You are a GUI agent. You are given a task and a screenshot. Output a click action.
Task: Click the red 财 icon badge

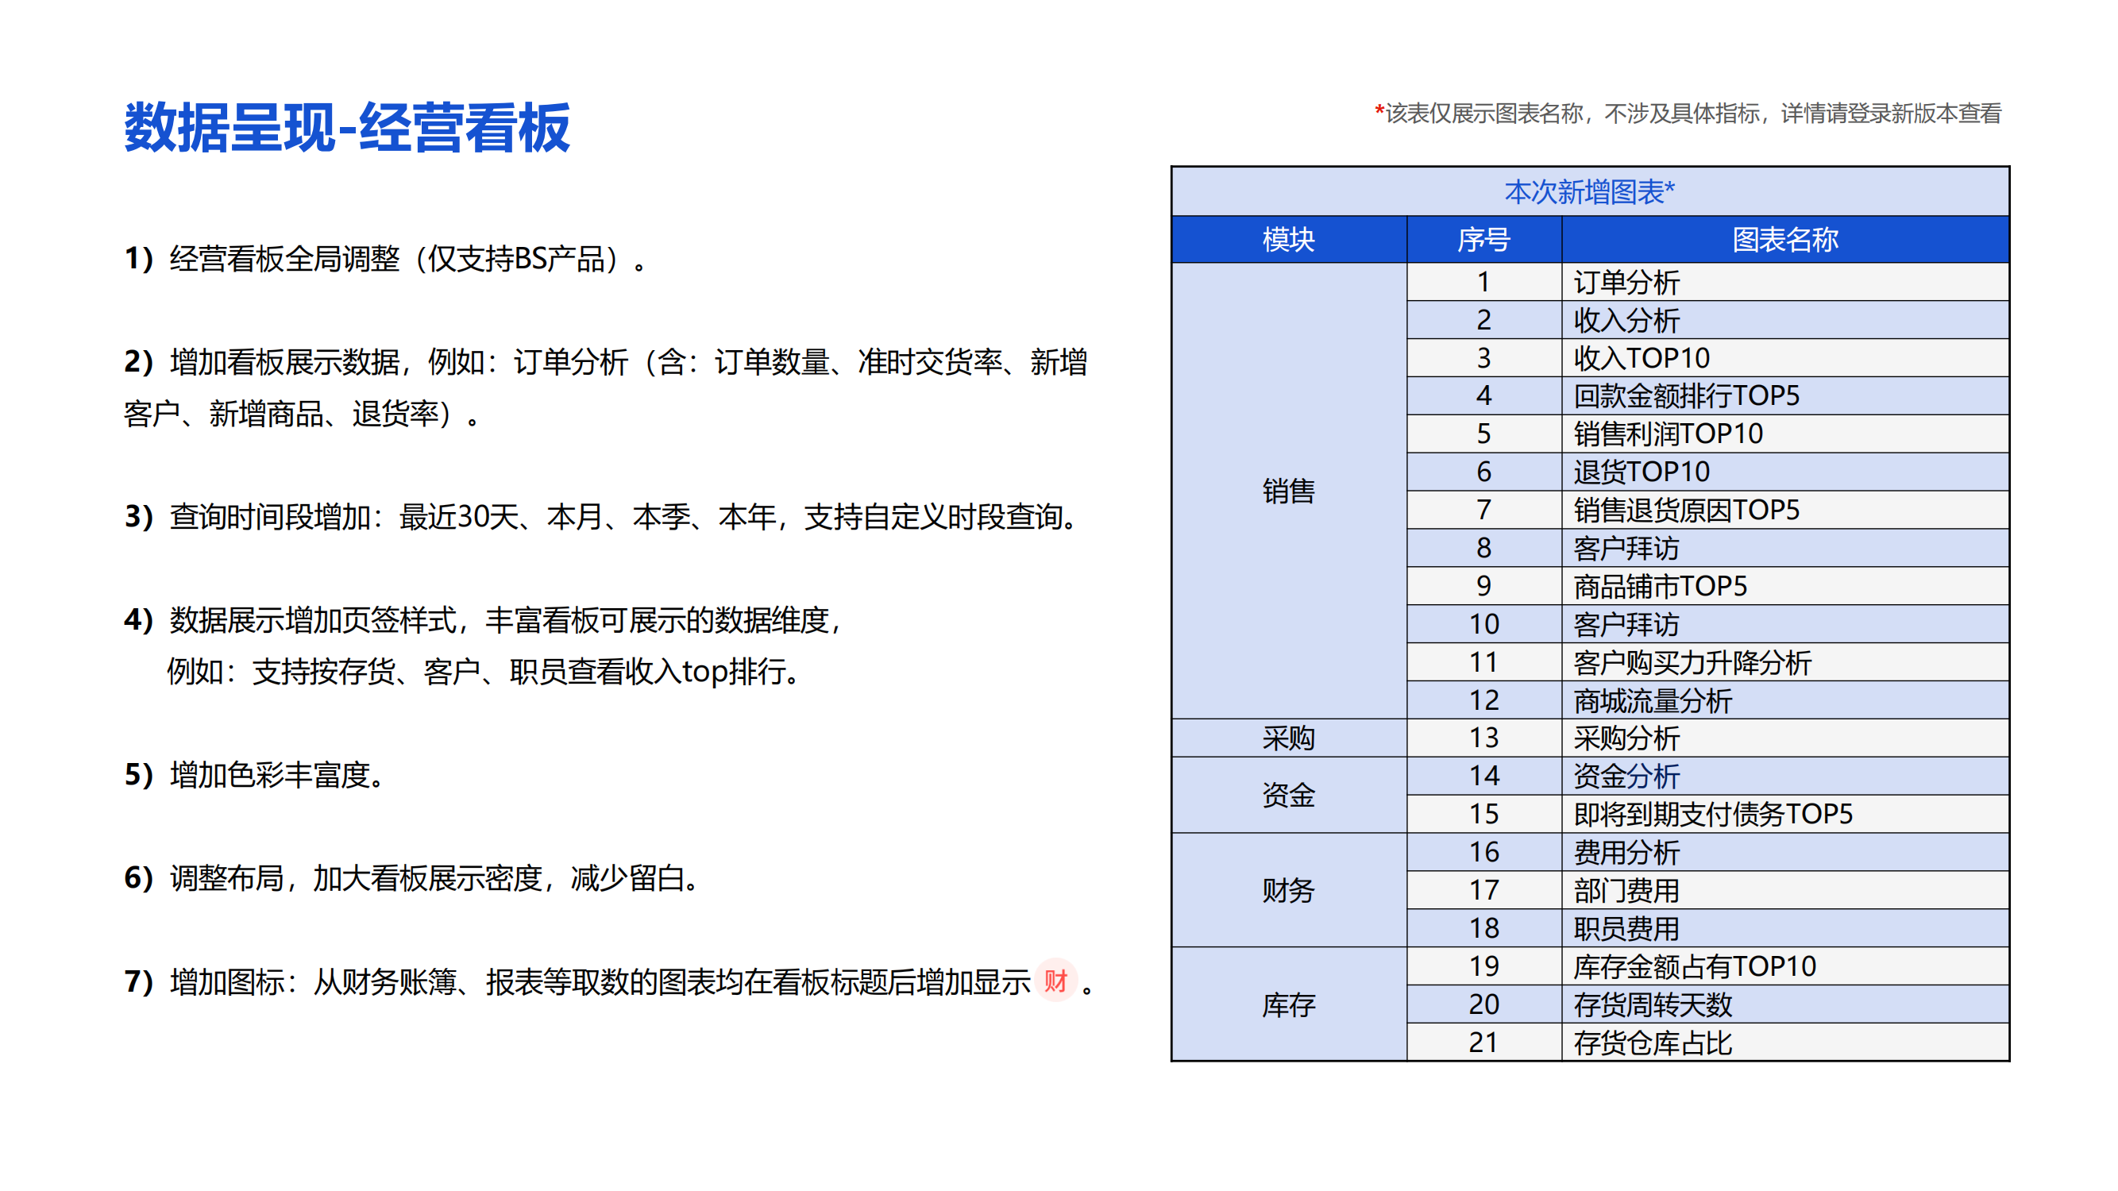(1055, 980)
